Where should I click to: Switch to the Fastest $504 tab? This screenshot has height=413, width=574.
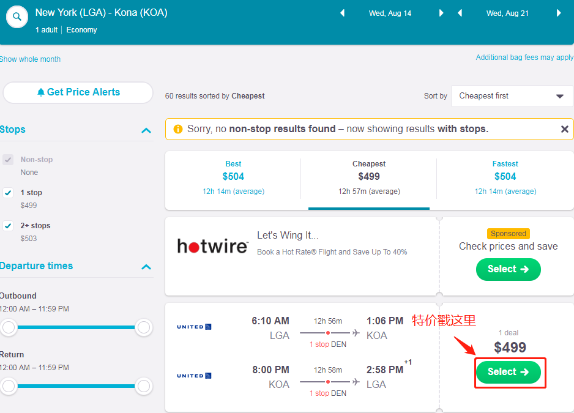click(505, 178)
